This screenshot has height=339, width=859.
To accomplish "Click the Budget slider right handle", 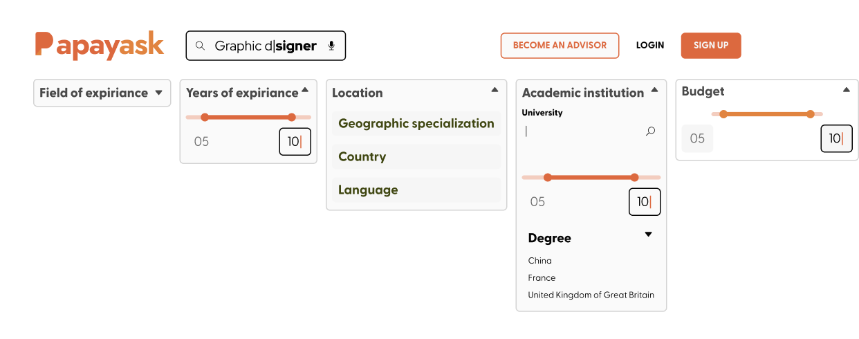I will click(810, 114).
